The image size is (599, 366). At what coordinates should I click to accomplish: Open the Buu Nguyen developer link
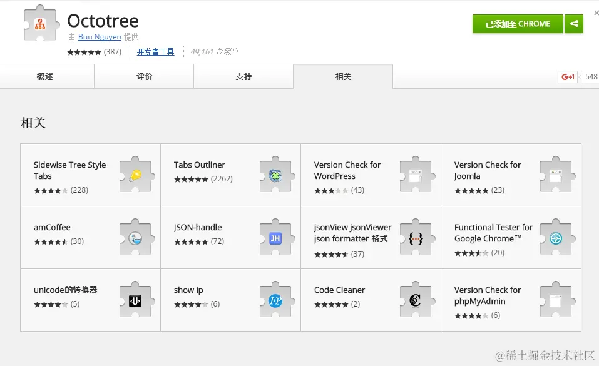100,37
